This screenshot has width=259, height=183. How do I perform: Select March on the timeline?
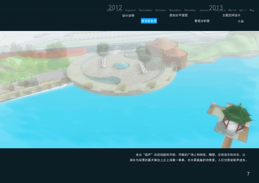pos(232,10)
